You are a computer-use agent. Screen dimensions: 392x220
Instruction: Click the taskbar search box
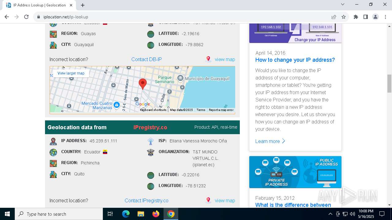tap(59, 214)
